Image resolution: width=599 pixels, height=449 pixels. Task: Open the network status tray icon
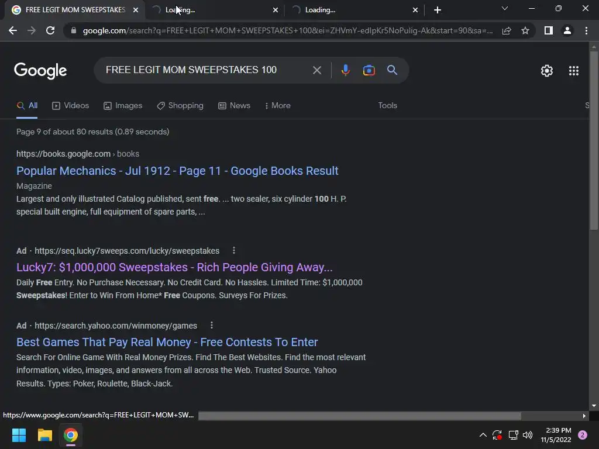[513, 435]
